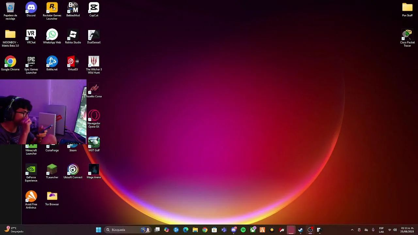This screenshot has height=235, width=418.
Task: Select the BakkesMod desktop icon
Action: (x=73, y=10)
